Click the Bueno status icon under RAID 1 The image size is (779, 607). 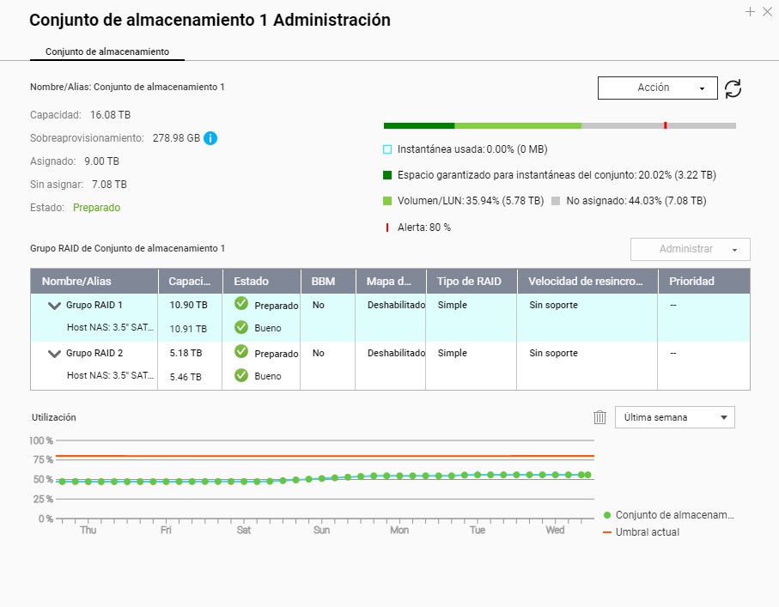(241, 327)
